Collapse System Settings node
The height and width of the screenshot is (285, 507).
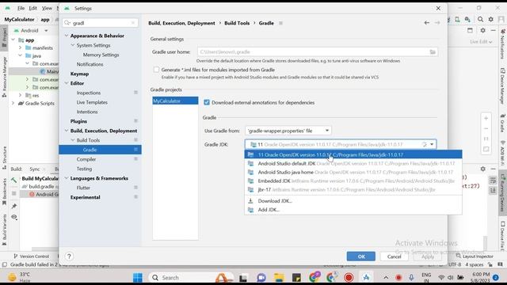tap(72, 45)
